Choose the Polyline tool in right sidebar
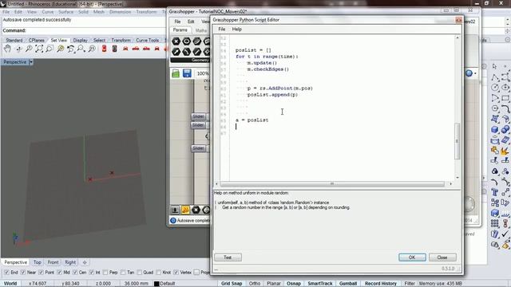The height and width of the screenshot is (287, 511). 495,77
